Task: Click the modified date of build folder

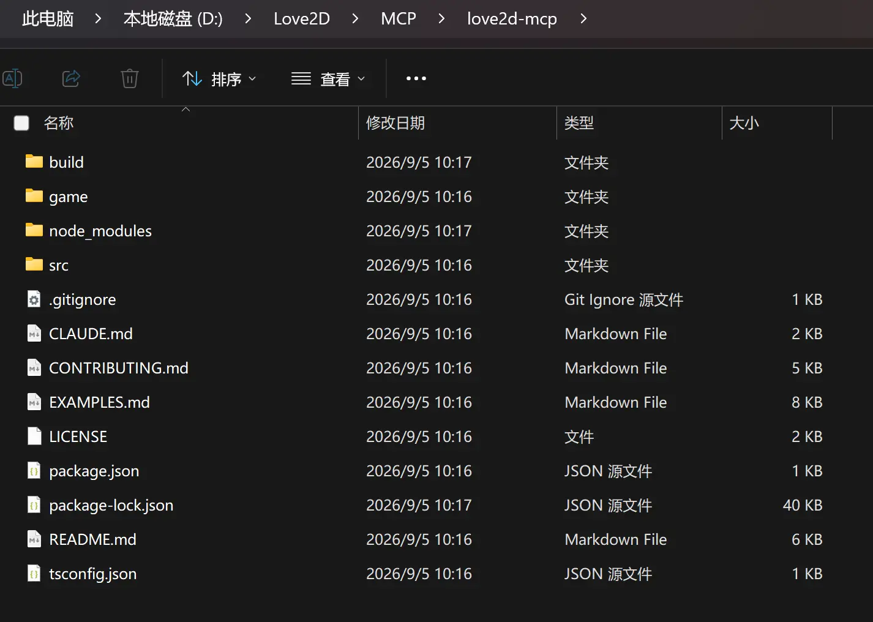Action: (x=419, y=162)
